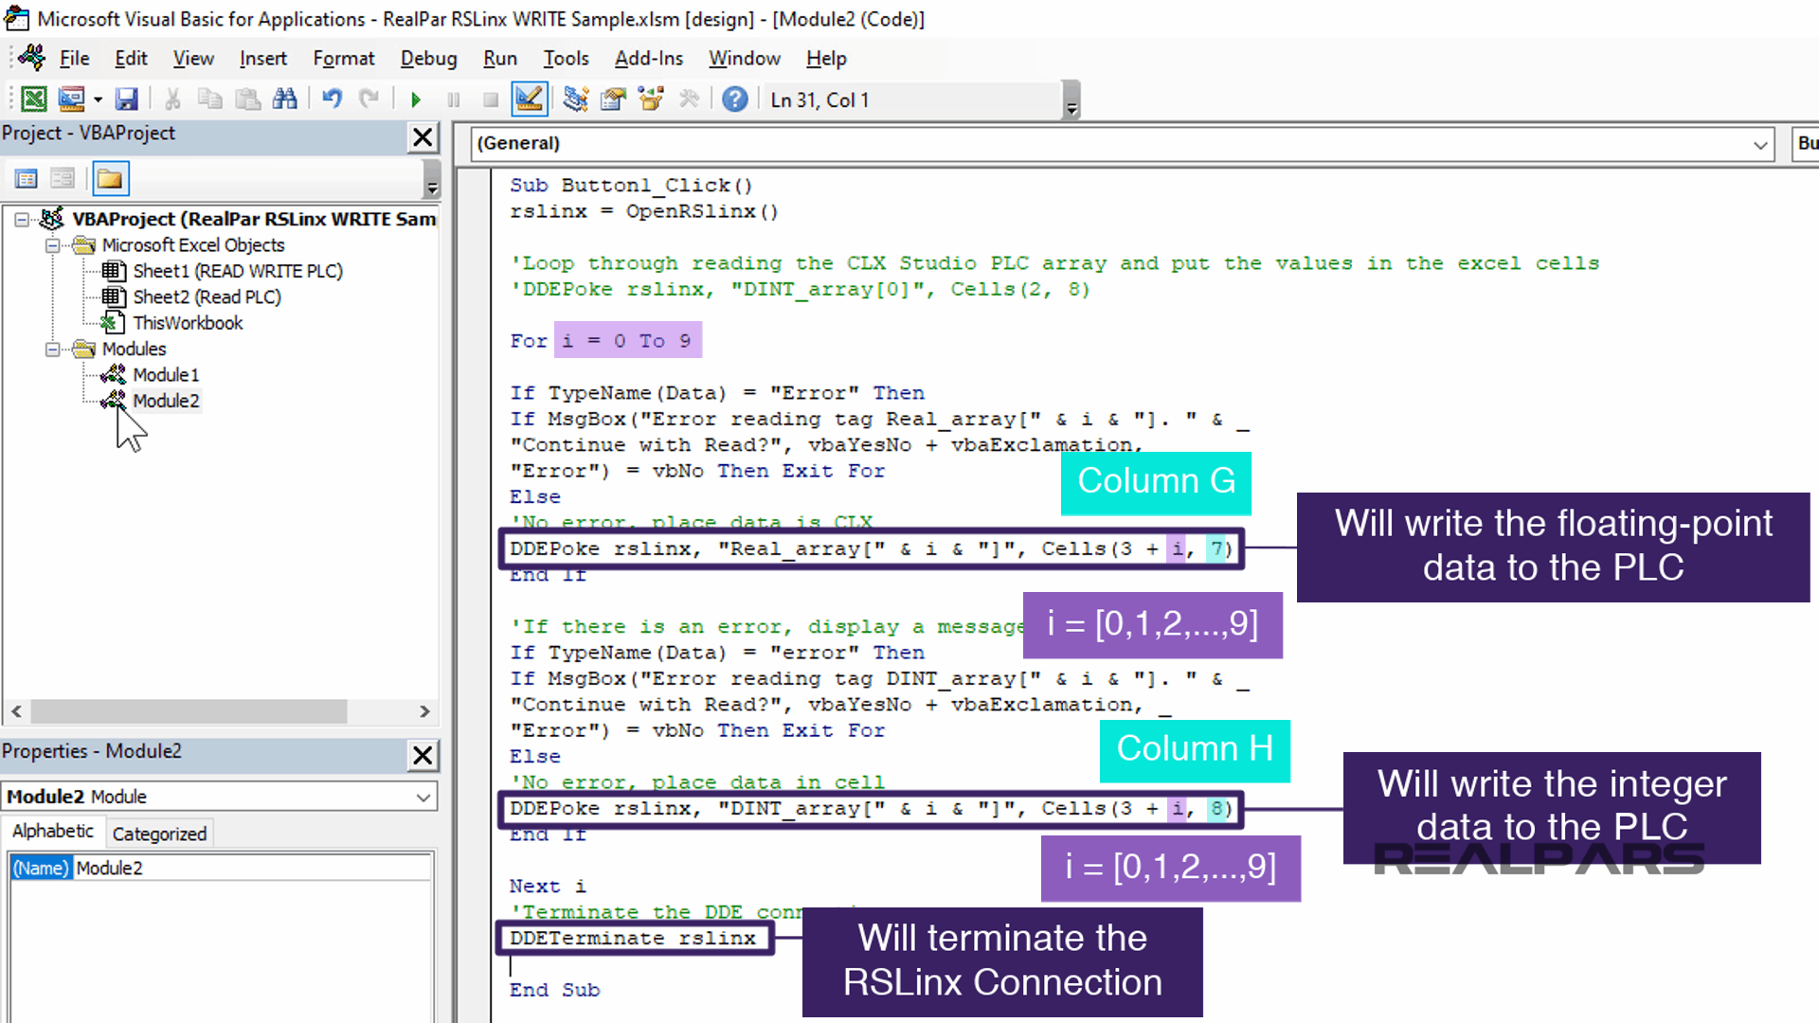Open Find with the binoculars icon
The image size is (1819, 1023).
[284, 99]
